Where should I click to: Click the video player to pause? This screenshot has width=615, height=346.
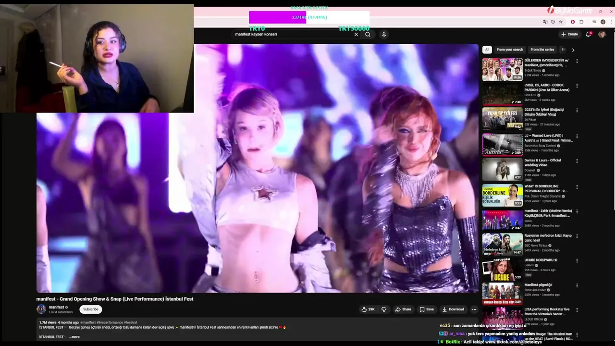click(x=258, y=168)
